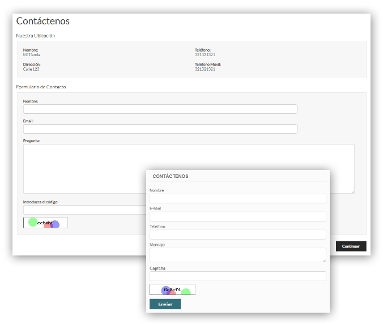
Task: Click the Nombre field in the main contact form
Action: [160, 109]
